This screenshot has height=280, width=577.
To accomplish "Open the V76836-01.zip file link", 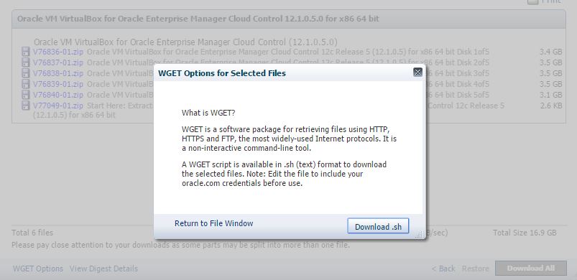I will [58, 52].
